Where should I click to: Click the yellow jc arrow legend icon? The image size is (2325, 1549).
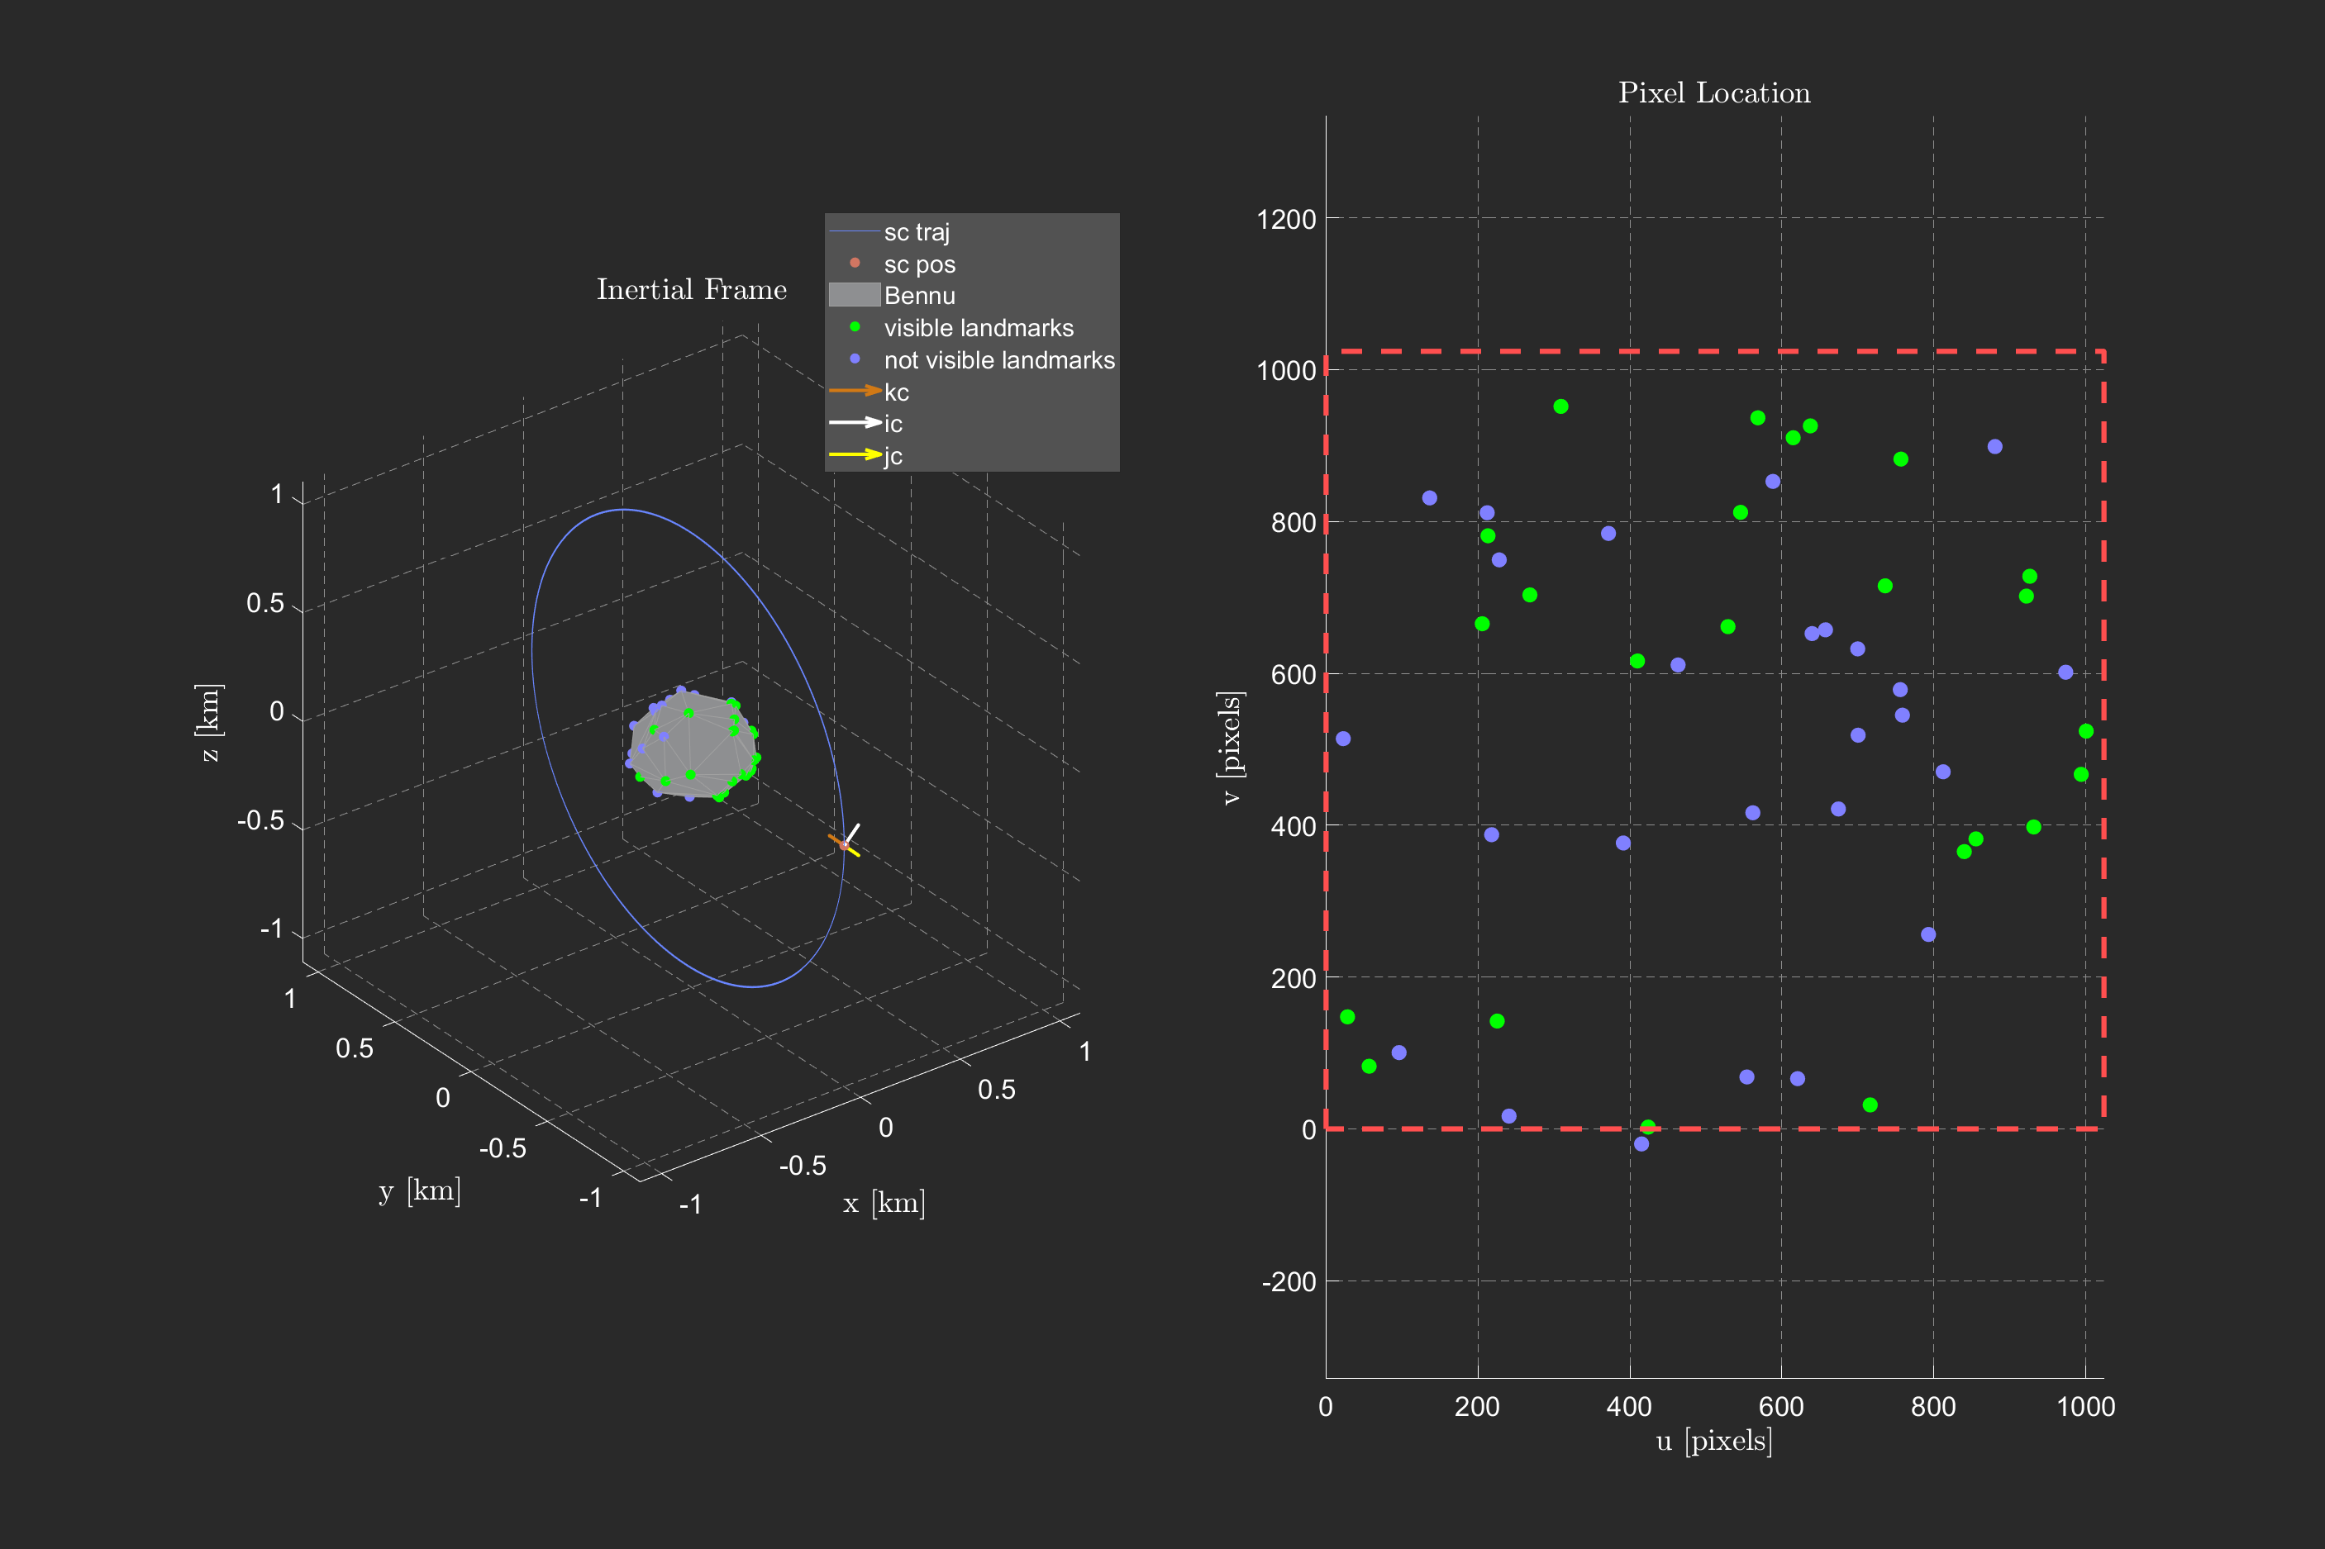click(x=855, y=455)
